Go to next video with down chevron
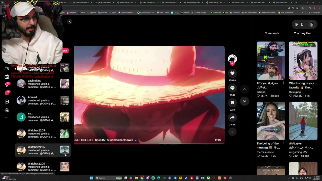The image size is (322, 181). 244,101
